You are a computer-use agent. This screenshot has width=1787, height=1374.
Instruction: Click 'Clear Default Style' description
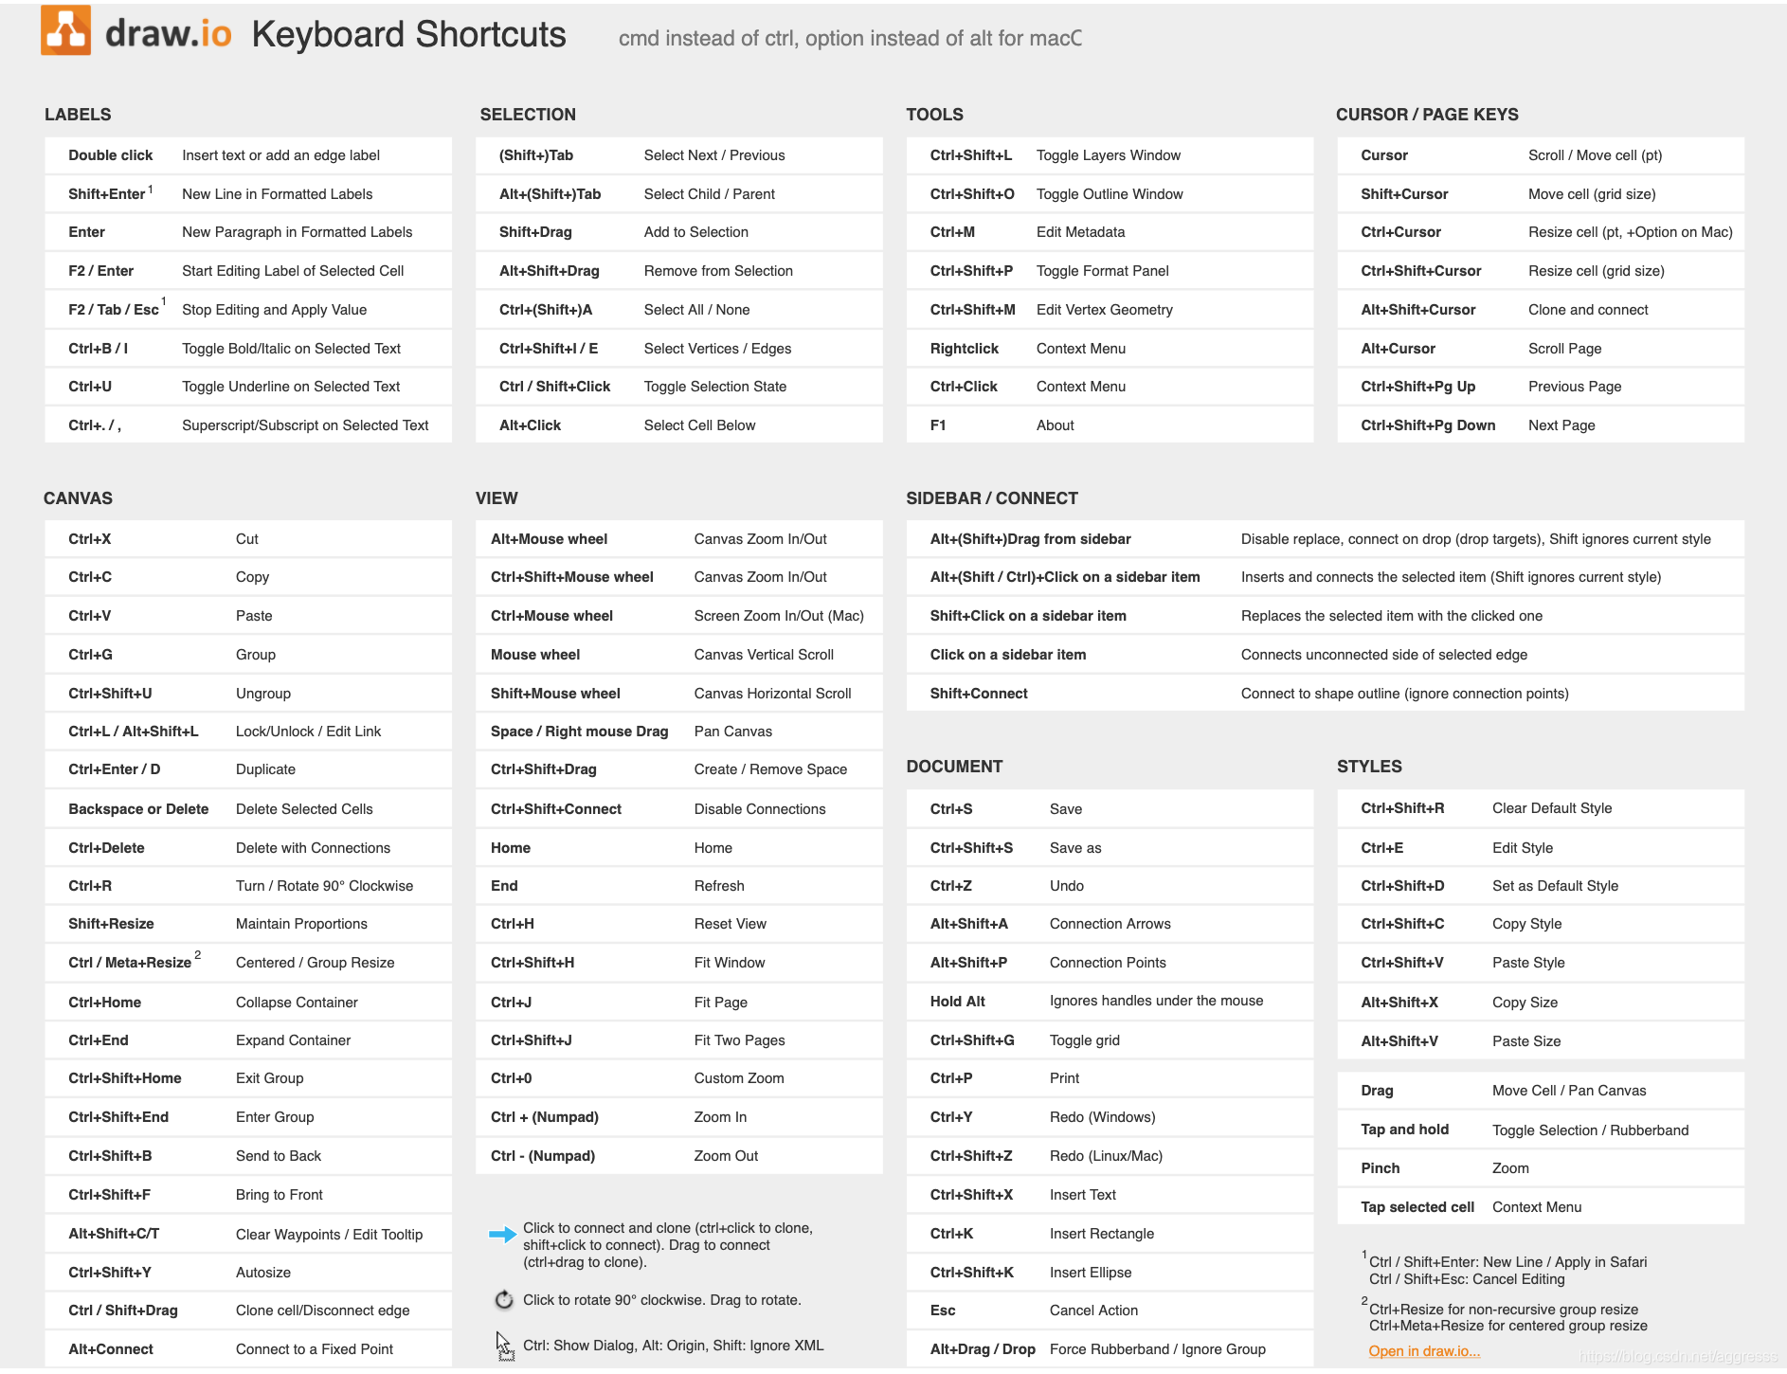[x=1552, y=808]
